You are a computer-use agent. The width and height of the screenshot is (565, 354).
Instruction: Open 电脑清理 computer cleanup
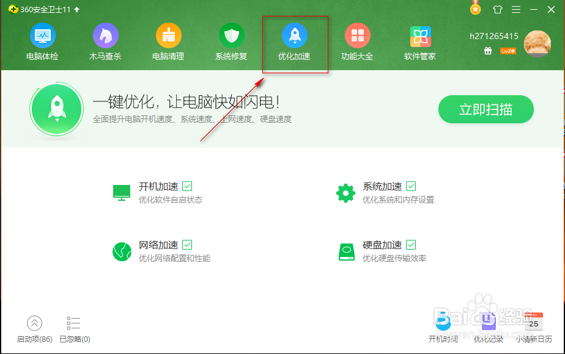[168, 42]
